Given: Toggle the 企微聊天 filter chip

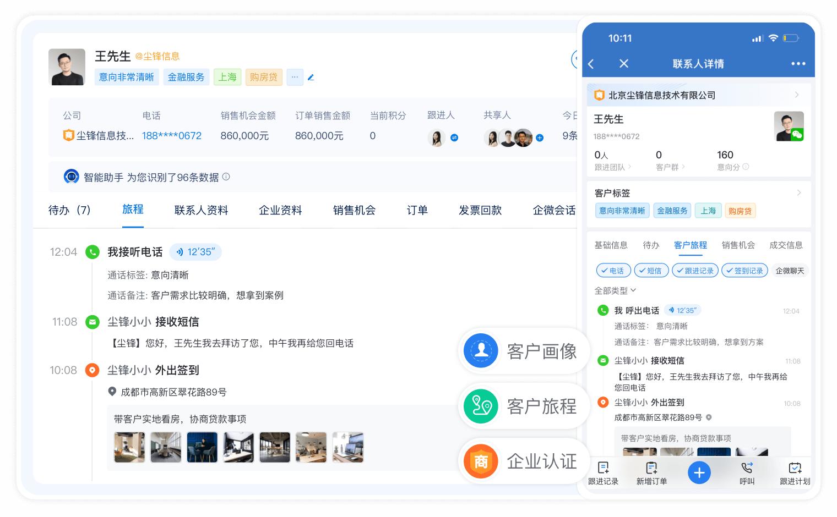Looking at the screenshot, I should (790, 271).
